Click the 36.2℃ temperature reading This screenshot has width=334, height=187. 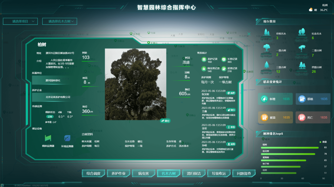pos(324,10)
